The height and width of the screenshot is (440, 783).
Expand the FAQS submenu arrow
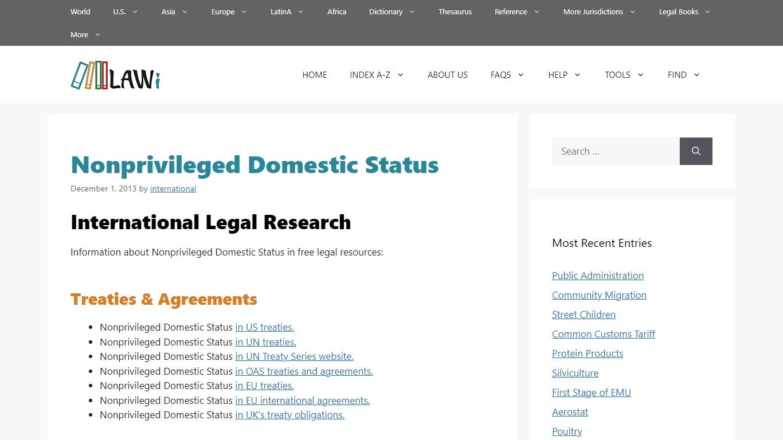tap(520, 74)
